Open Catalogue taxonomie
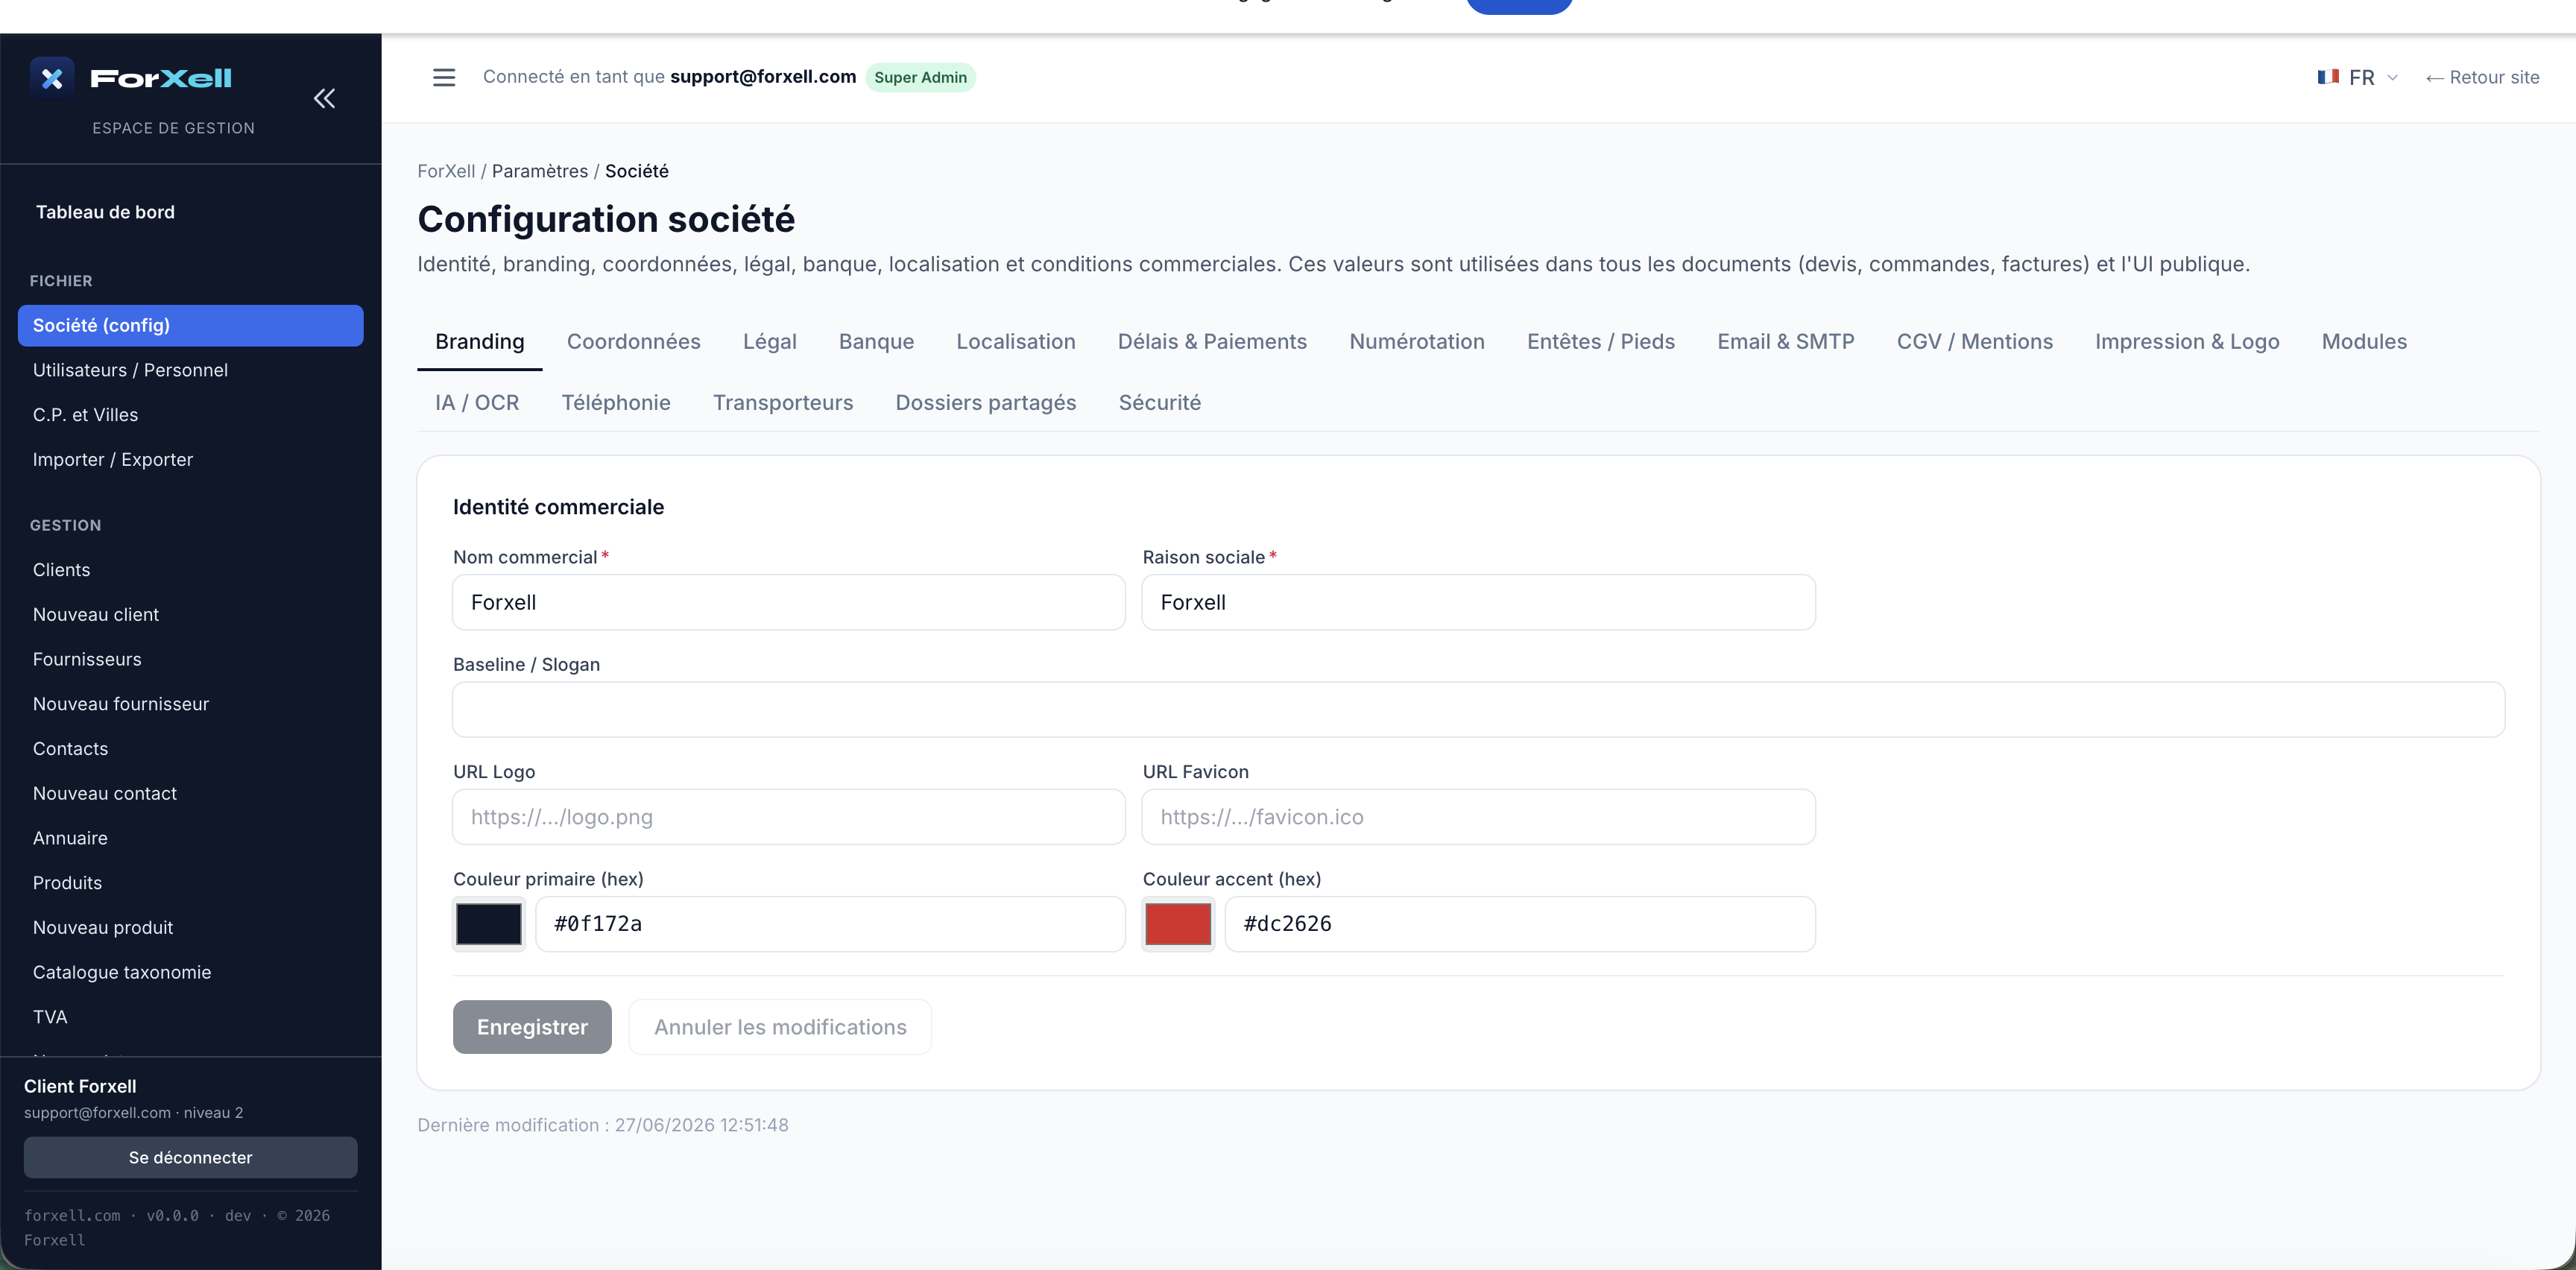Image resolution: width=2576 pixels, height=1270 pixels. (190, 972)
